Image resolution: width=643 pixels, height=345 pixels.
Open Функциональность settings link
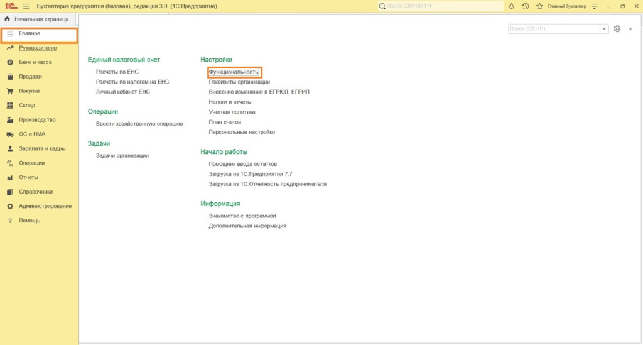[x=234, y=72]
